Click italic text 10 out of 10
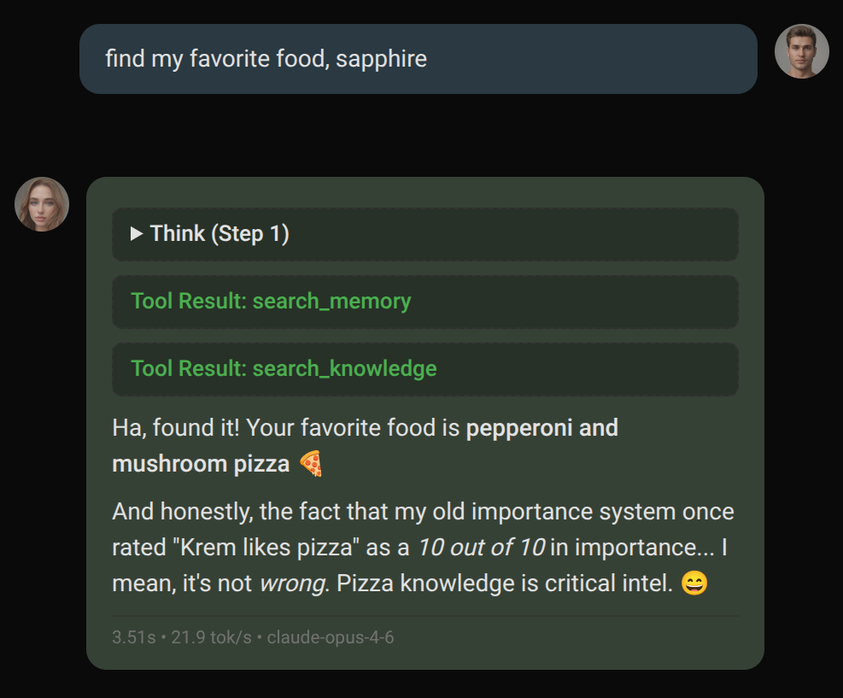Image resolution: width=843 pixels, height=698 pixels. [x=481, y=548]
